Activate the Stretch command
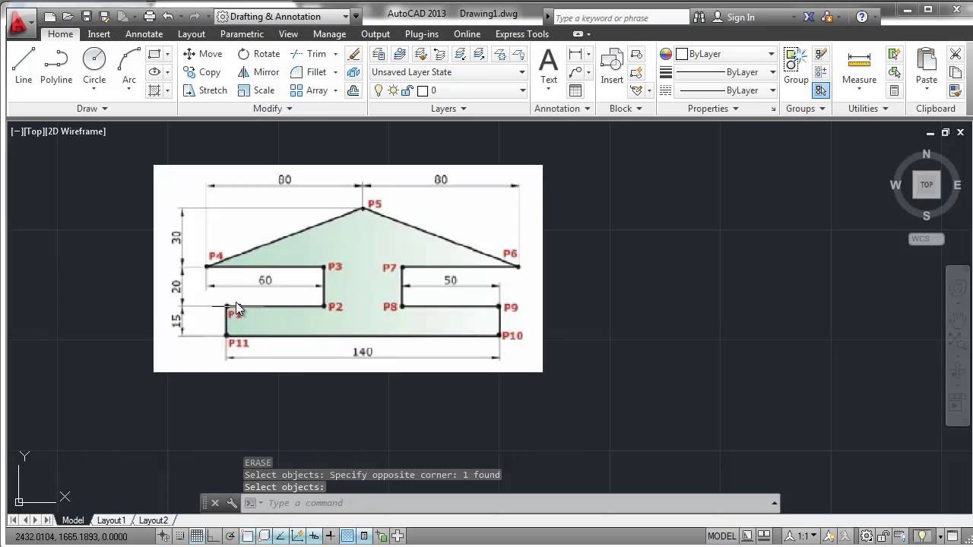This screenshot has height=547, width=973. tap(205, 90)
